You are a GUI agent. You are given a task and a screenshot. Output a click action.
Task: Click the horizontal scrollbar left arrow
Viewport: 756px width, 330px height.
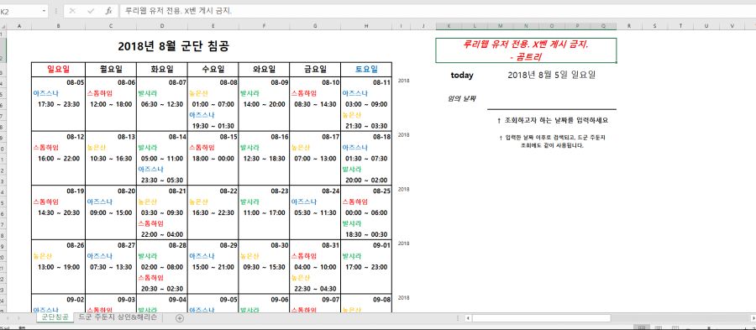(468, 318)
